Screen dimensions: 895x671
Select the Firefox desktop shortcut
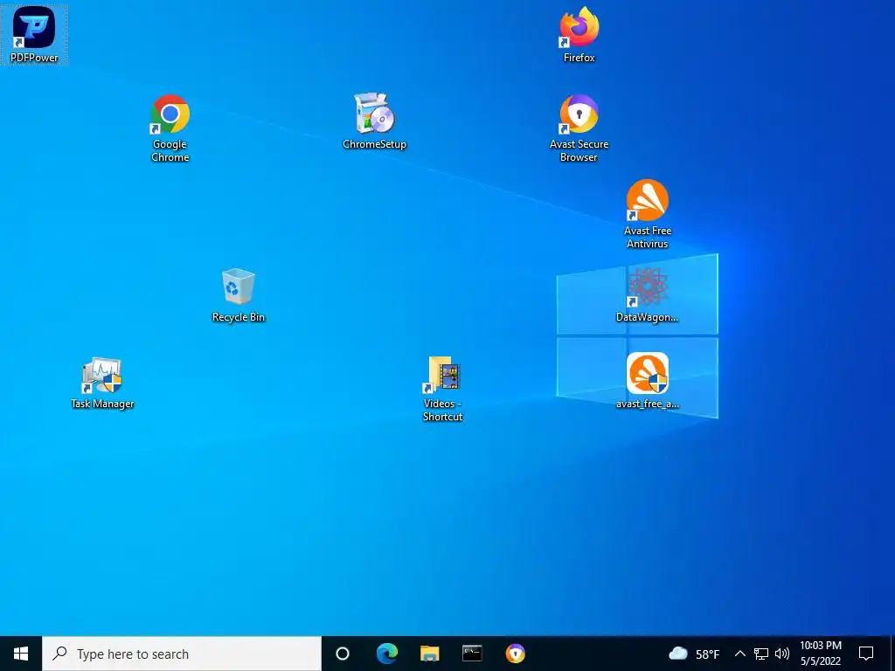pyautogui.click(x=579, y=34)
